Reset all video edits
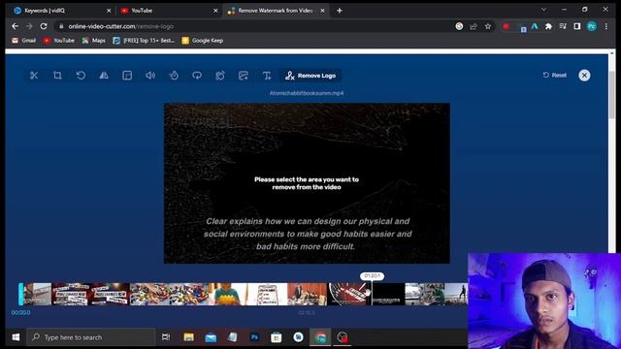Screen dimensions: 621x349 (554, 76)
